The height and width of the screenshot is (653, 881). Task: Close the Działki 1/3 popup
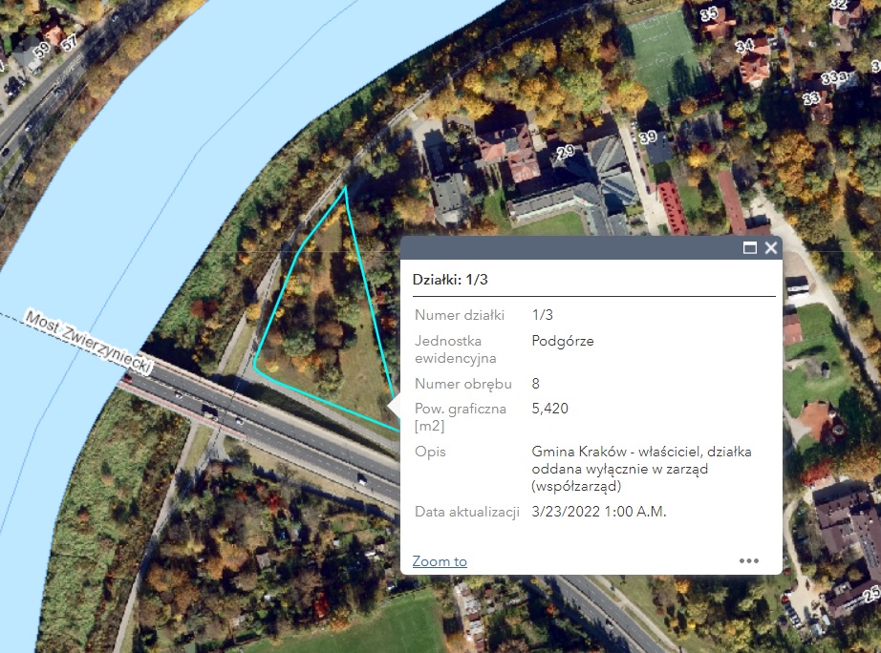[771, 248]
